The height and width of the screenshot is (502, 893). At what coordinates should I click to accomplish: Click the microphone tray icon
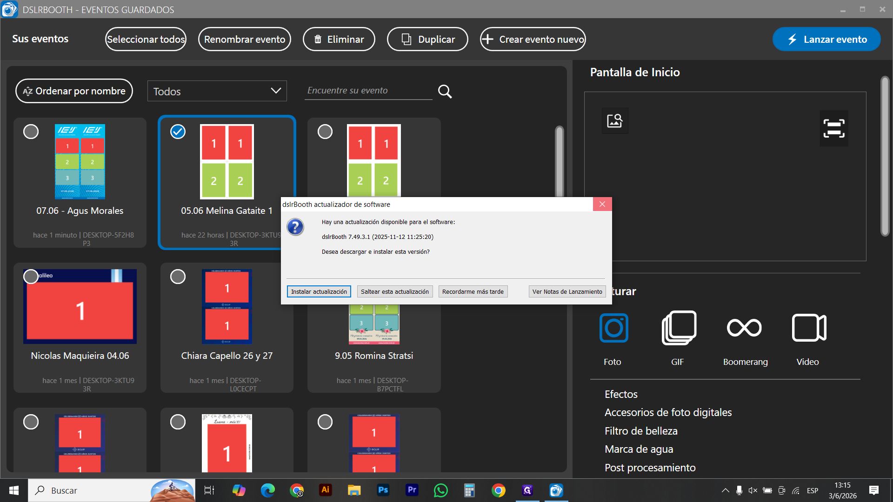point(739,490)
